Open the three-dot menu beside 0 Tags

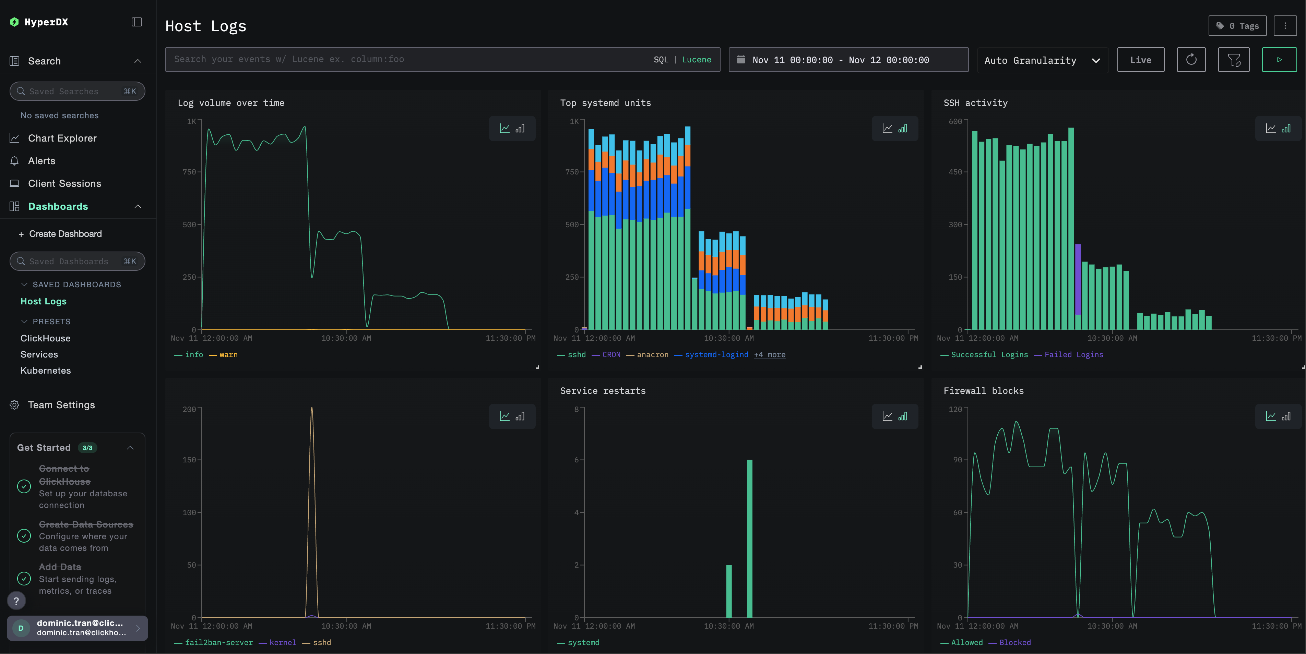coord(1285,25)
